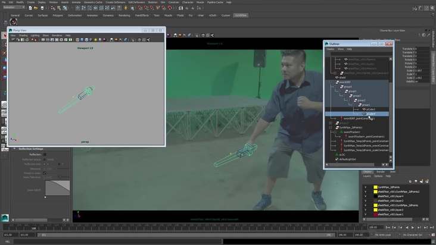Click yellow light sphere icon in Persp View
Viewport: 436px width, 245px height.
[96, 40]
